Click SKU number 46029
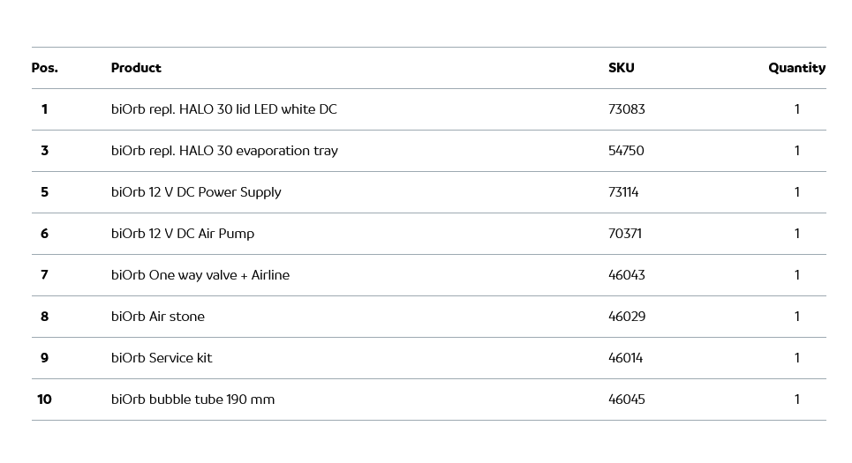 coord(626,317)
